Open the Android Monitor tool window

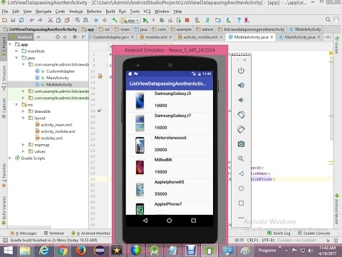click(x=91, y=233)
